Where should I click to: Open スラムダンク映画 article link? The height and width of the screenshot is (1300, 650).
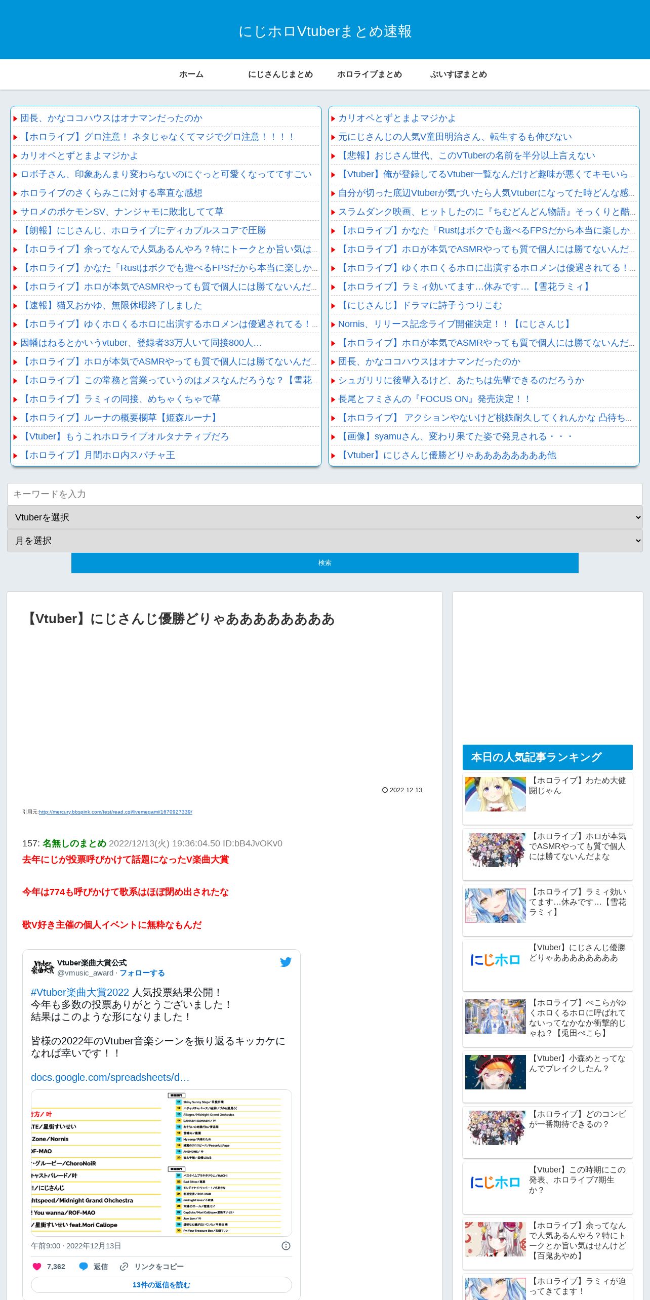486,212
